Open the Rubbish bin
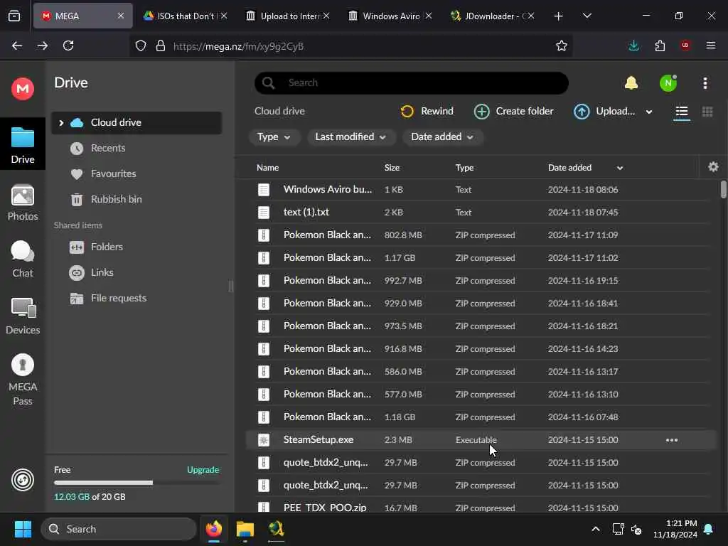728x546 pixels. tap(136, 199)
